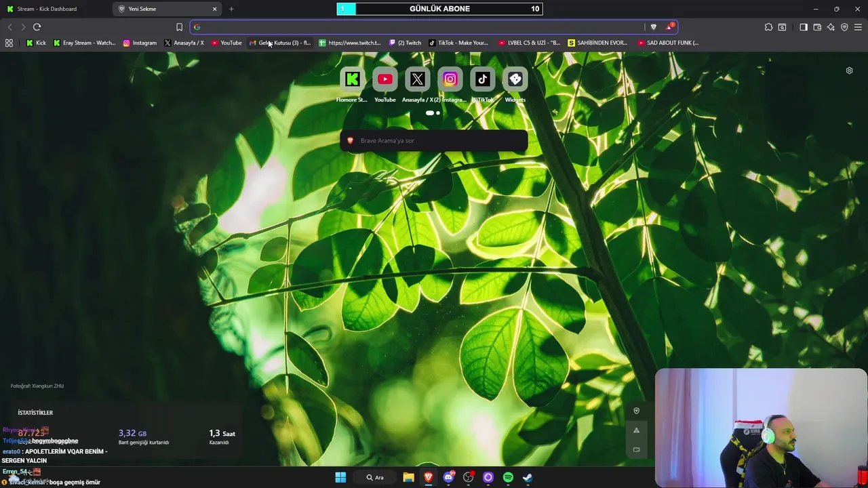The height and width of the screenshot is (488, 868).
Task: Open OBS Studio from the taskbar
Action: click(468, 477)
